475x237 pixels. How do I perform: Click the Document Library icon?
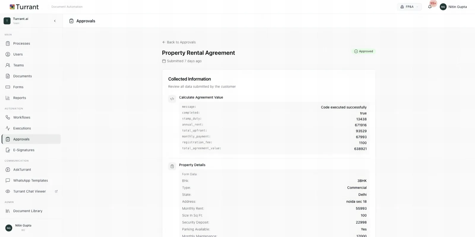click(x=8, y=211)
